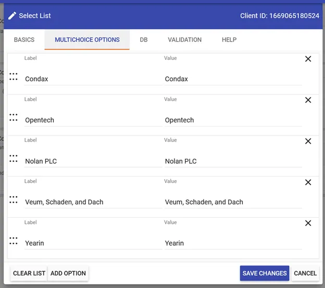325x288 pixels.
Task: Edit the Condax label field
Action: pos(93,79)
